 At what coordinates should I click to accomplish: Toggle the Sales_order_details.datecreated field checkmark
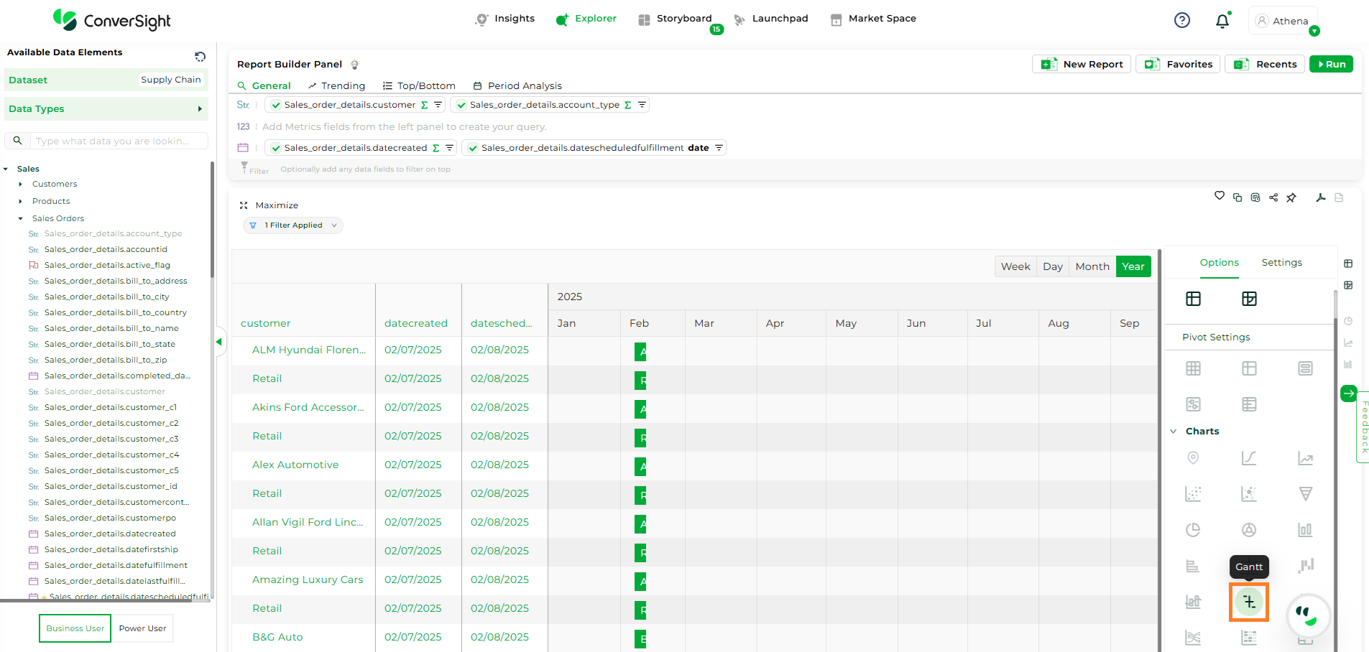[x=276, y=148]
